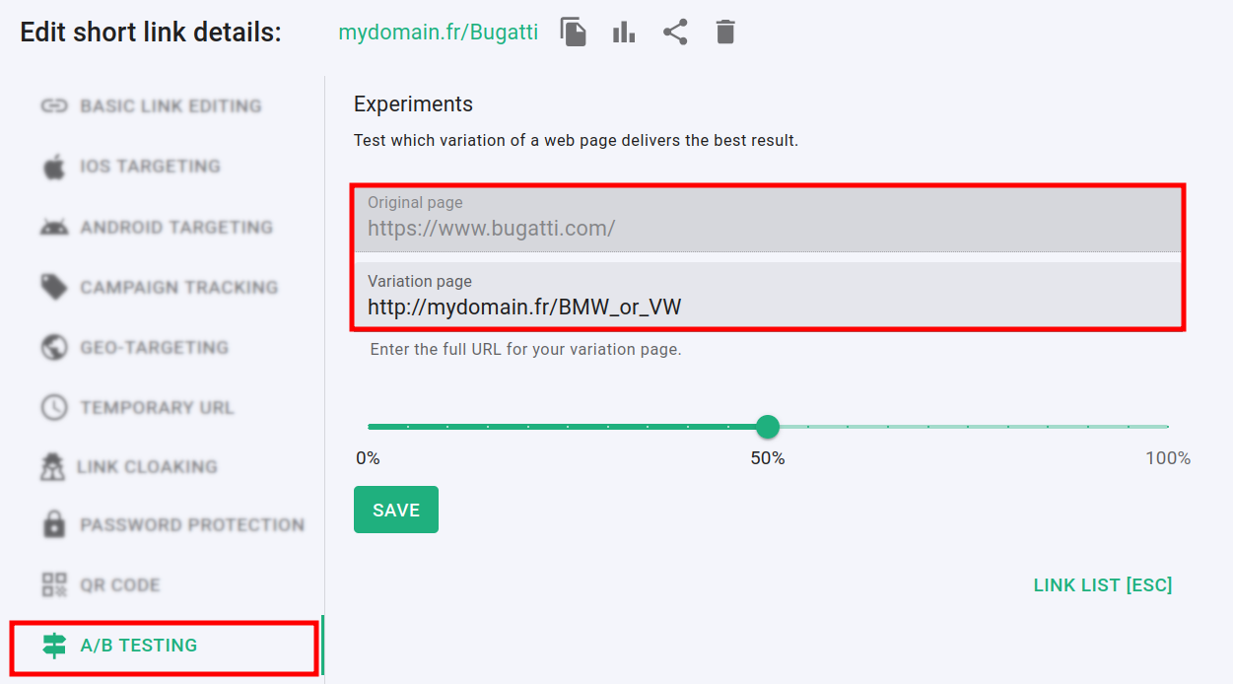Click inside the Variation page URL field

click(690, 301)
